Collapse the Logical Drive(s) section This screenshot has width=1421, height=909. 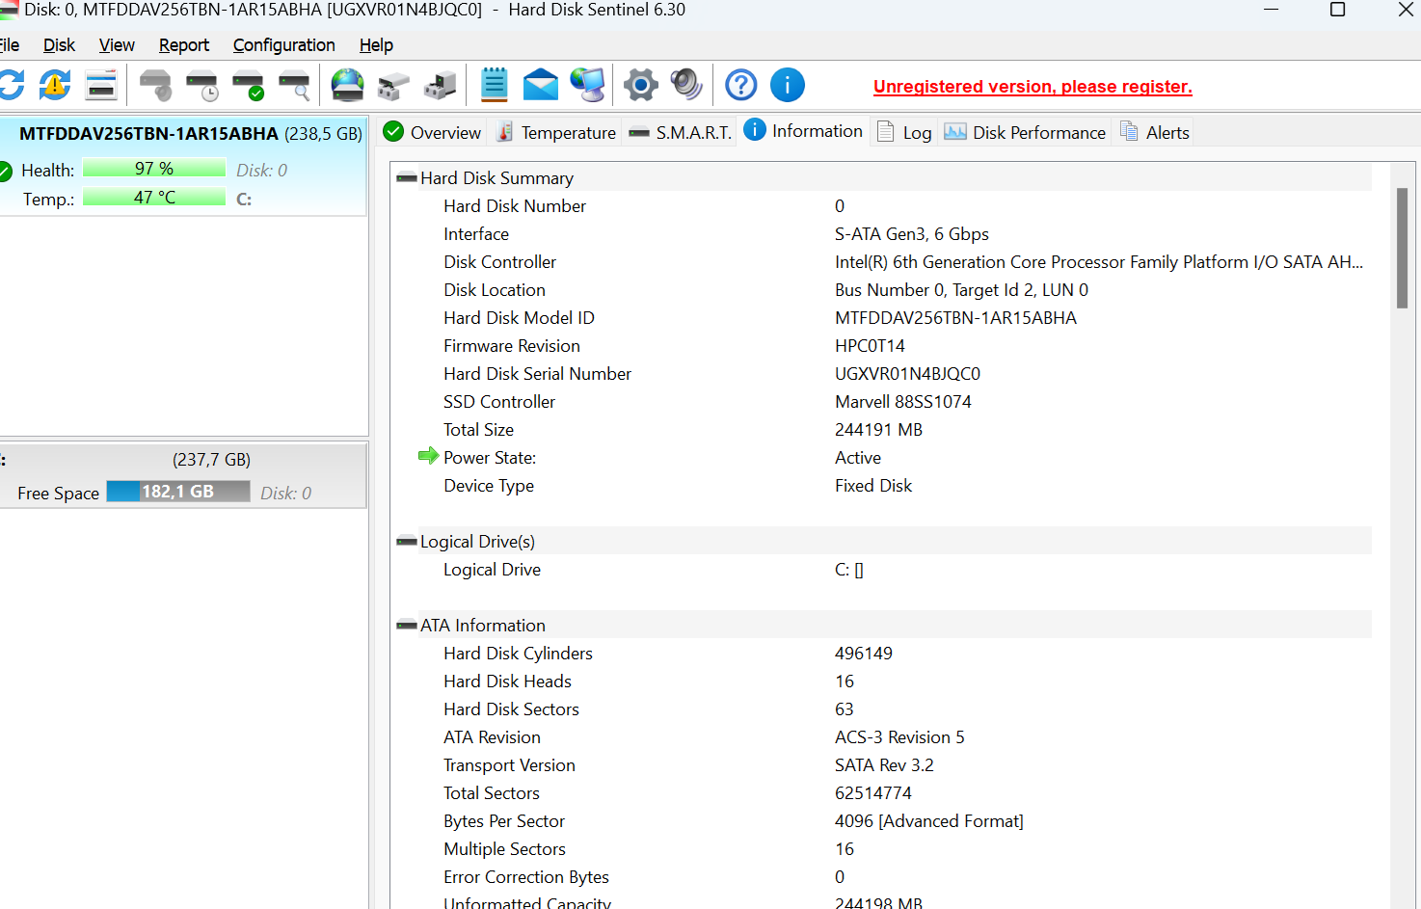tap(407, 542)
